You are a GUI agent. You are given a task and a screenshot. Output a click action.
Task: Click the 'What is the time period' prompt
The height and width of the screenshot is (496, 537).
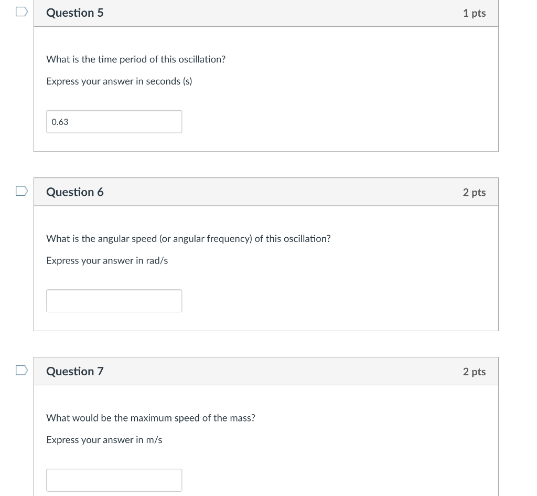click(x=136, y=59)
